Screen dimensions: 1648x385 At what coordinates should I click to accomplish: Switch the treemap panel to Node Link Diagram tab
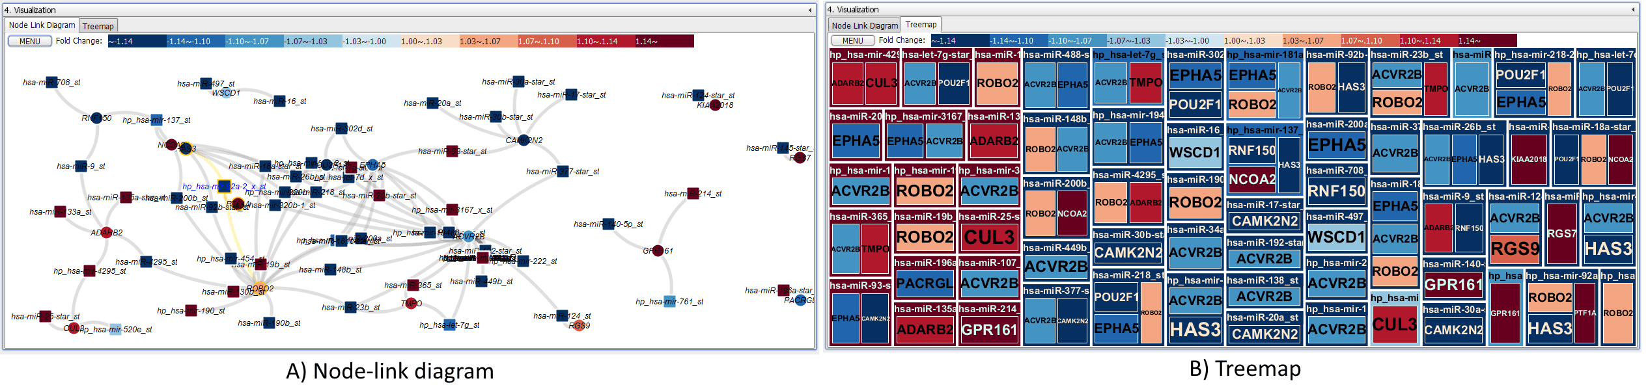(x=864, y=25)
